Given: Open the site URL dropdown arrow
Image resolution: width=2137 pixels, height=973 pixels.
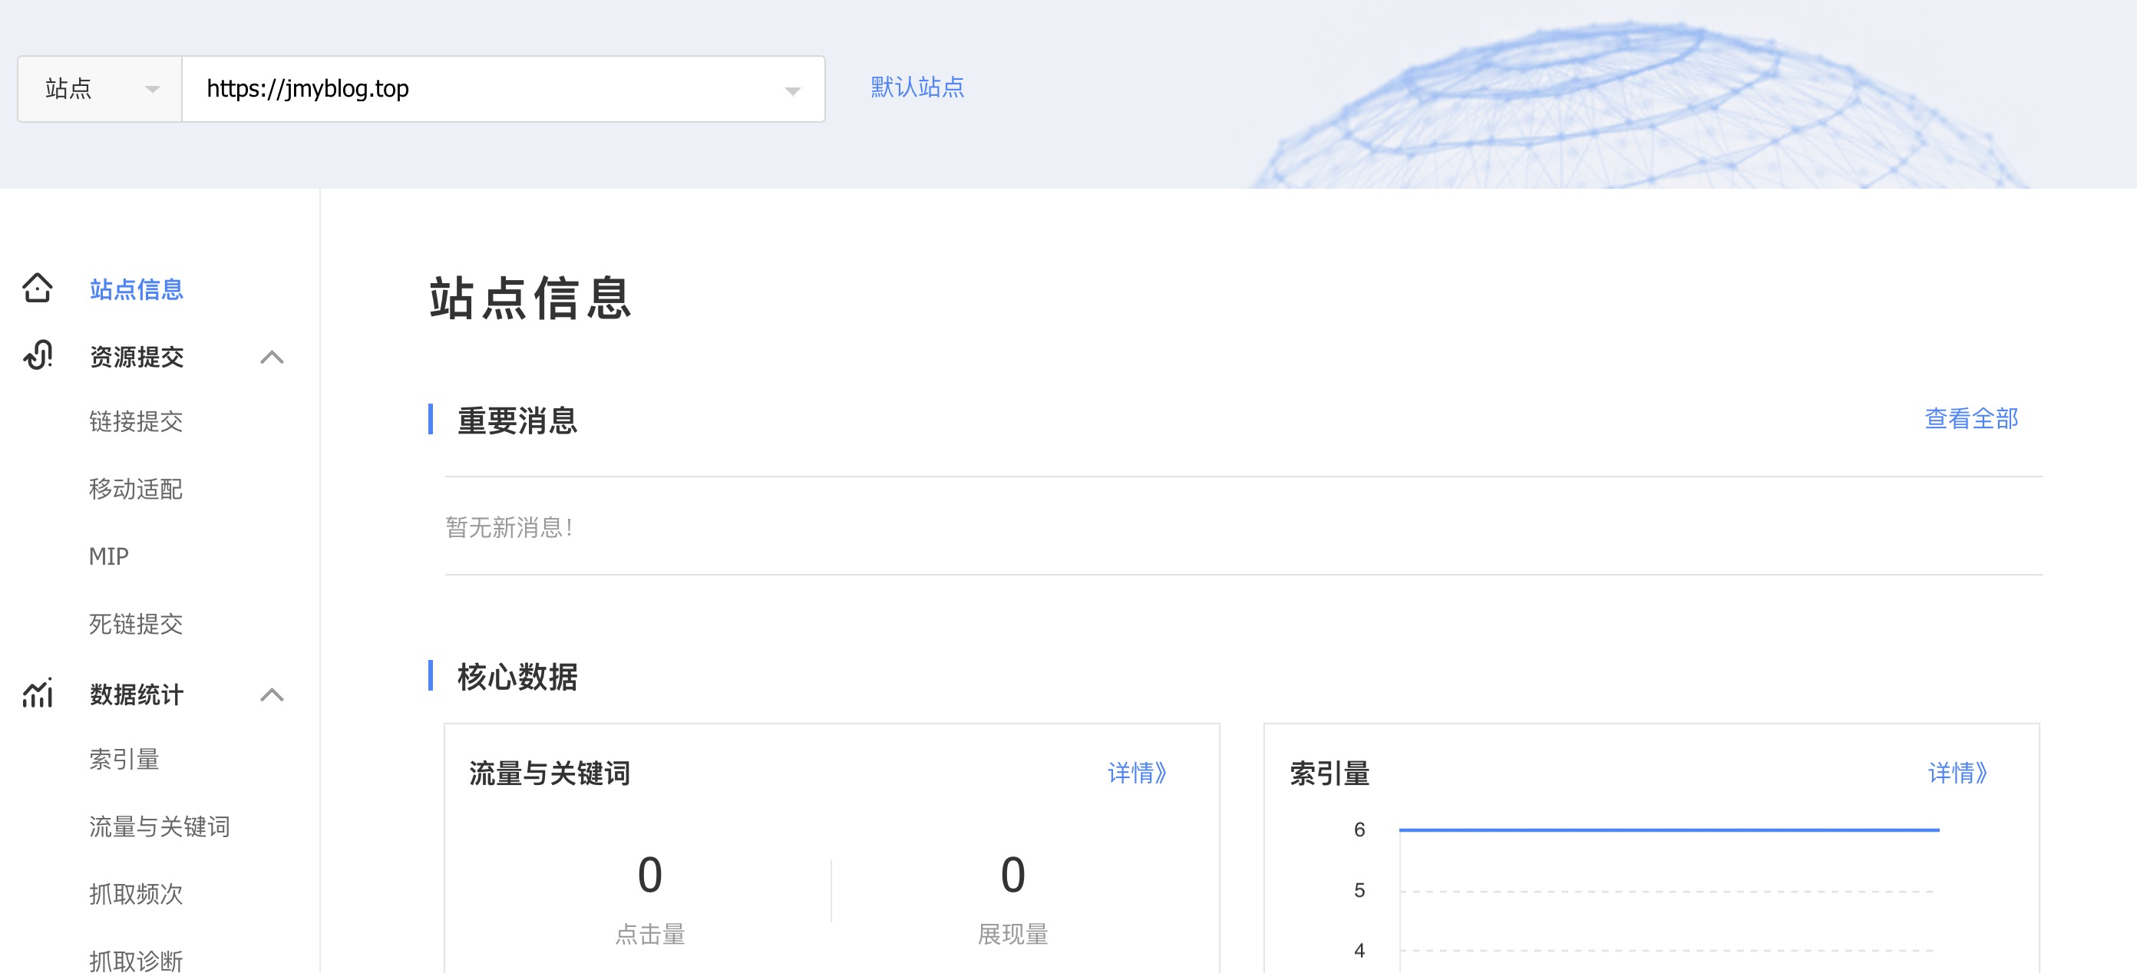Looking at the screenshot, I should pos(792,91).
